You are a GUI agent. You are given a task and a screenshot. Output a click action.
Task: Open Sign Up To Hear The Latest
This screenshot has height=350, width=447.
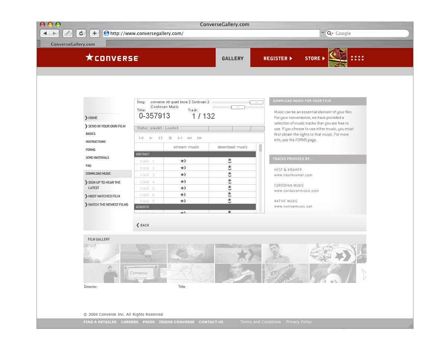click(103, 185)
